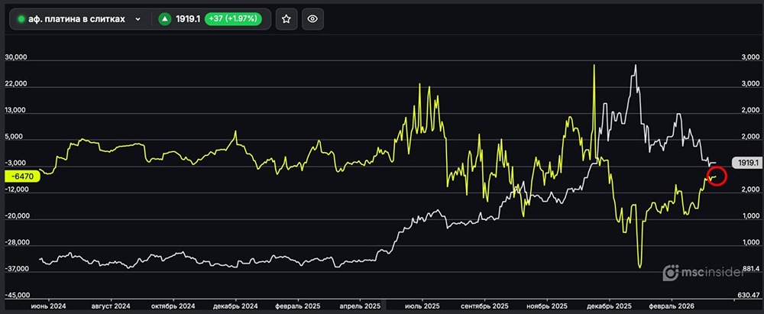Viewport: 764px width, 314px height.
Task: Click 'апрель 2025' on the time axis
Action: [x=361, y=306]
